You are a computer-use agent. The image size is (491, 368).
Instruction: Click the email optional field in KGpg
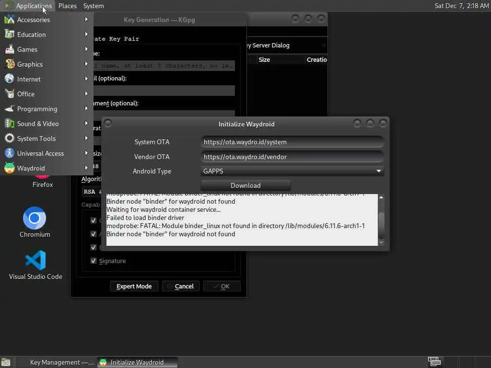coord(164,91)
